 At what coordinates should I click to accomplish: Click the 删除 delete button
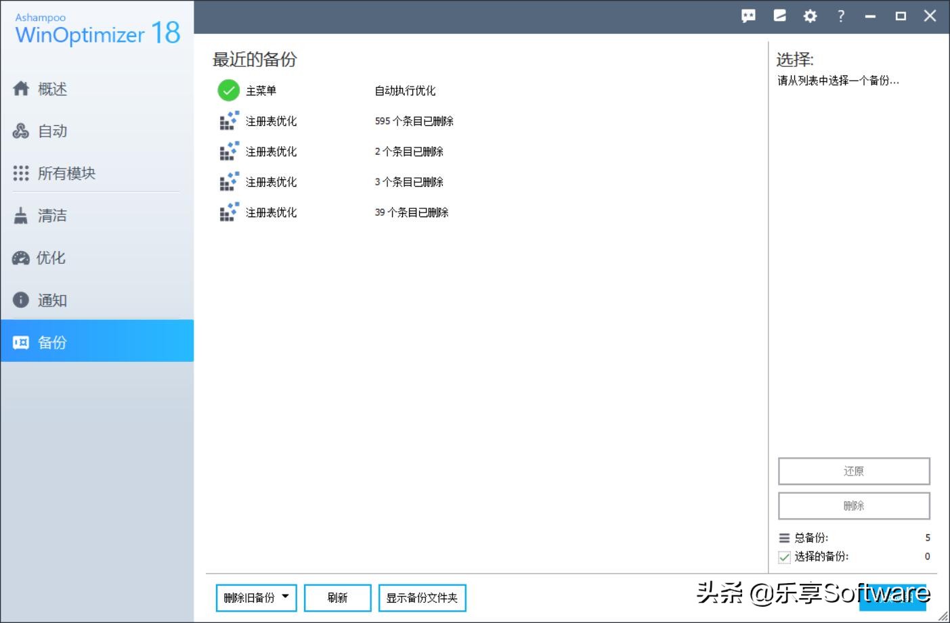coord(853,505)
